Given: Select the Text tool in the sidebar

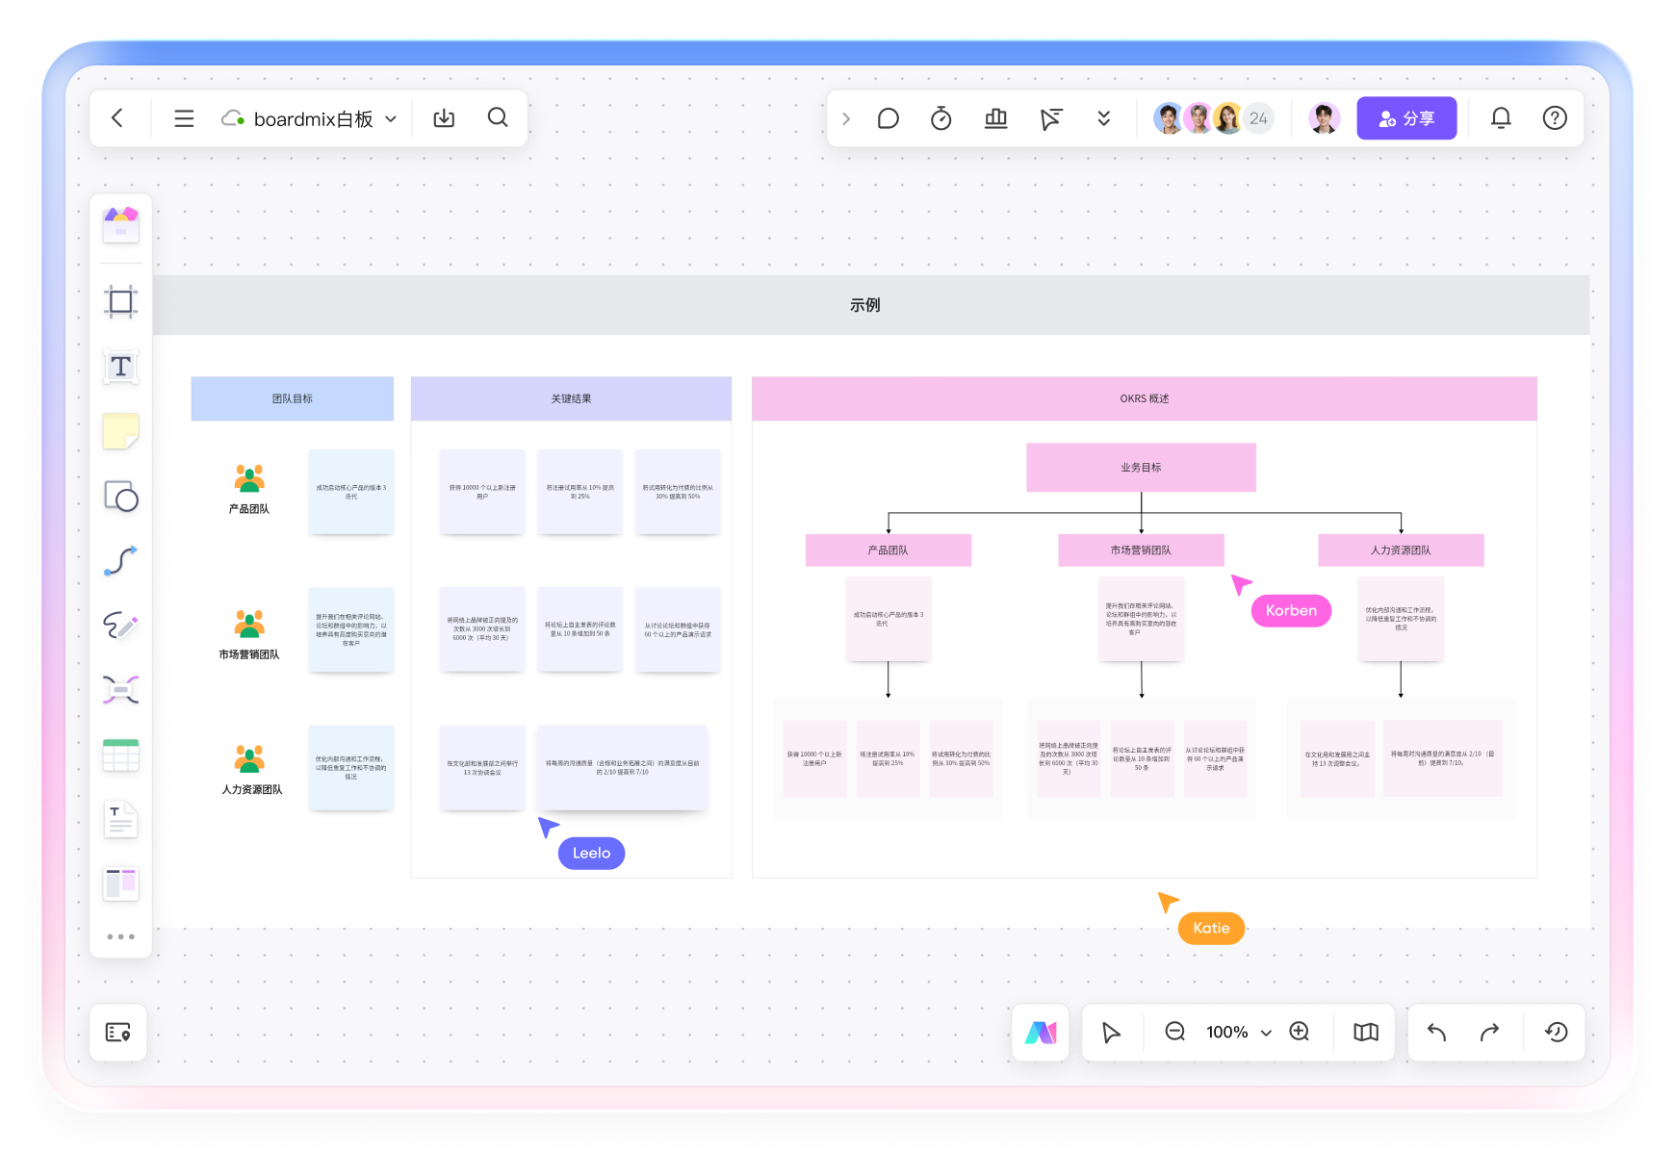Looking at the screenshot, I should [x=119, y=367].
